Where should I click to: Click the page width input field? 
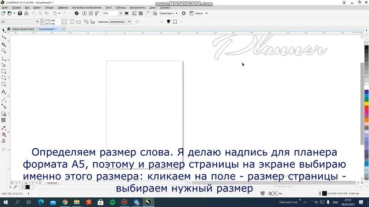pos(52,21)
